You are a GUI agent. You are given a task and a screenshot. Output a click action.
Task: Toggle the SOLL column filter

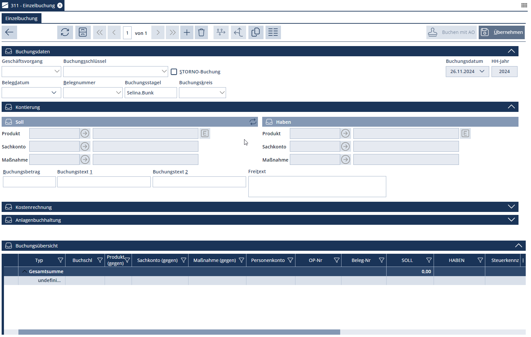pyautogui.click(x=429, y=260)
